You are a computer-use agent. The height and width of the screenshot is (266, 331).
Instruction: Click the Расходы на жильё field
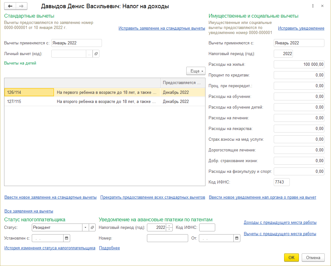pos(299,65)
